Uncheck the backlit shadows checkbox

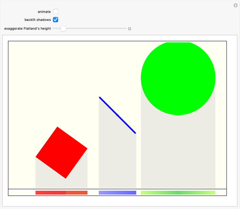pyautogui.click(x=56, y=19)
